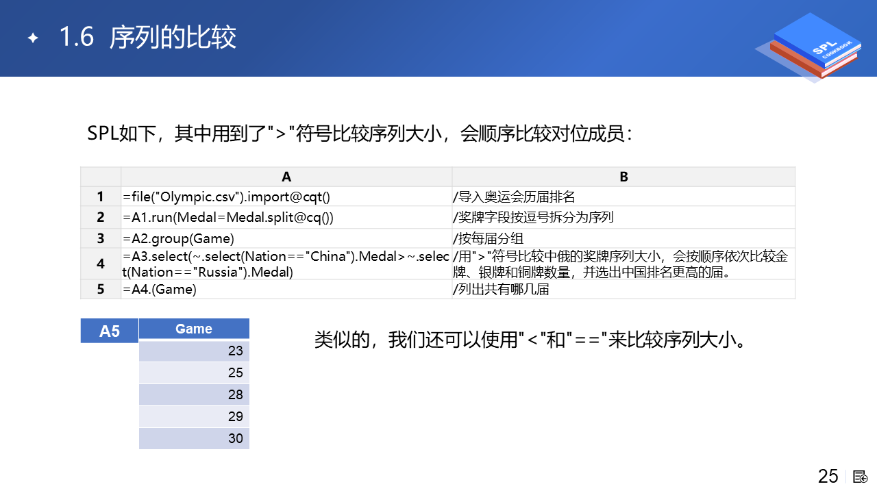This screenshot has height=493, width=877.
Task: Select row header 2 in the code table
Action: tap(101, 218)
